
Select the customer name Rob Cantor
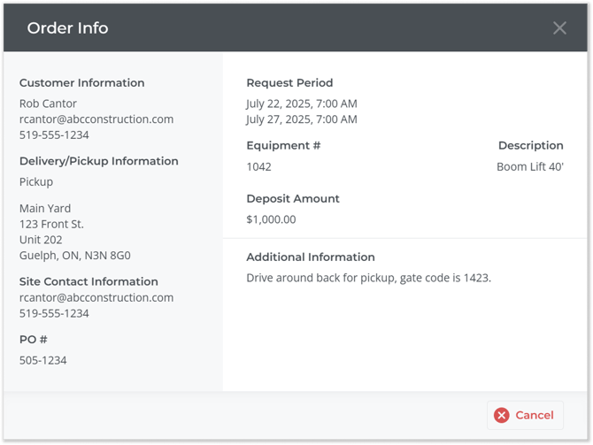tap(48, 104)
